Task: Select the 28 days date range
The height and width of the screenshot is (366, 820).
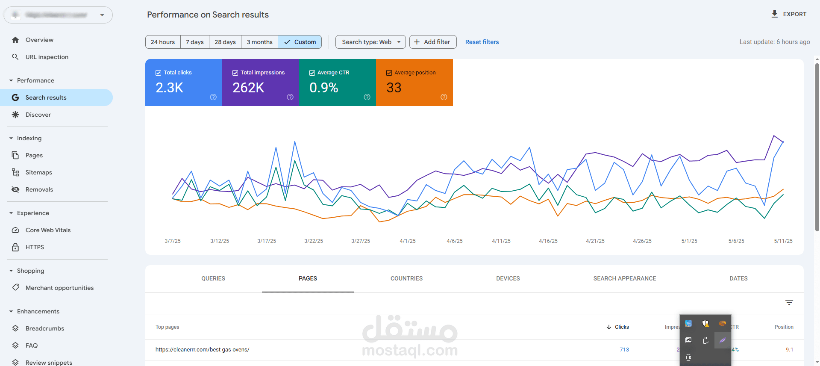Action: (225, 42)
